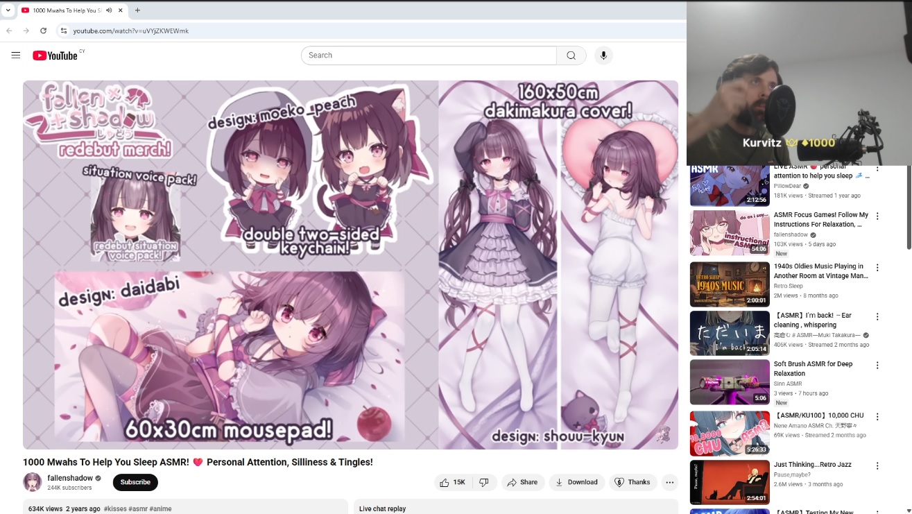Open options menu for ASMR Focus Games video
Image resolution: width=912 pixels, height=514 pixels.
(877, 216)
